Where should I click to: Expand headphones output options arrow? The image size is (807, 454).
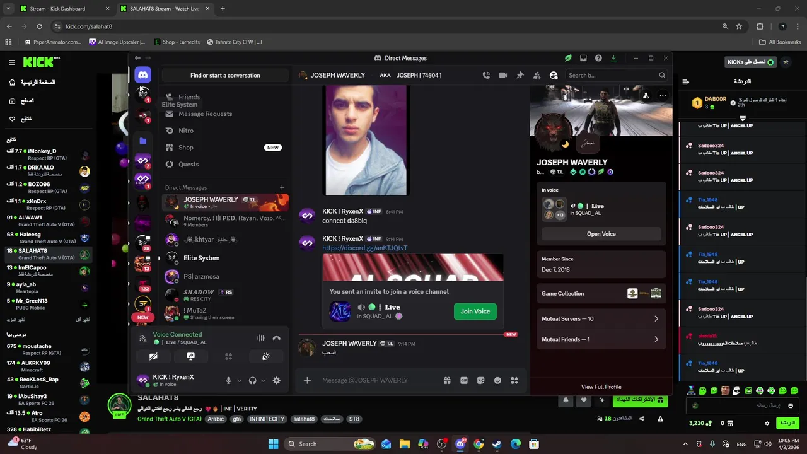coord(263,380)
